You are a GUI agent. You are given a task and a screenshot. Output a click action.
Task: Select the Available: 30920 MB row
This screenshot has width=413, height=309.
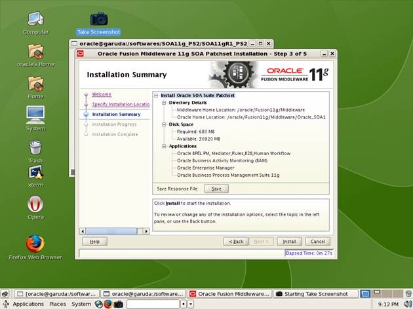(x=199, y=139)
